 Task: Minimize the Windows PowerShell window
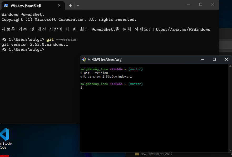188,4
